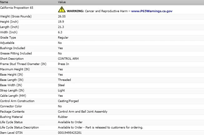Click the Adjustable row label
Image resolution: width=204 pixels, height=135 pixels.
[x=7, y=43]
